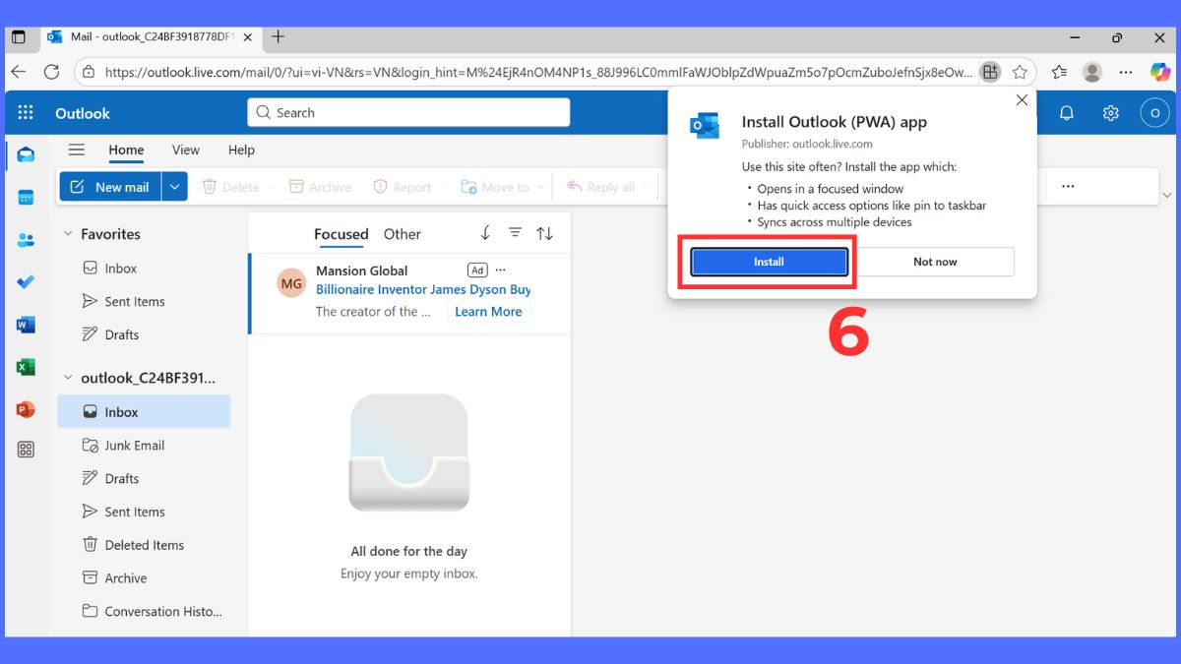The image size is (1181, 664).
Task: Collapse the outlook_C24BF391 account folders
Action: click(68, 378)
